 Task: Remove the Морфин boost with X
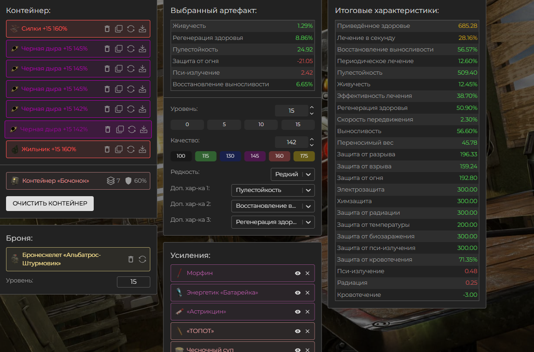tap(307, 273)
